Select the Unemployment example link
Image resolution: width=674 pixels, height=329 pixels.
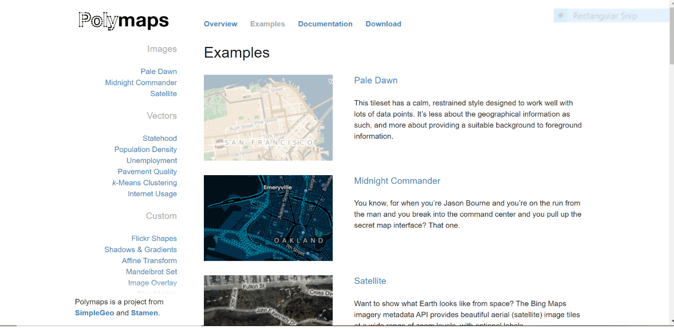coord(152,161)
